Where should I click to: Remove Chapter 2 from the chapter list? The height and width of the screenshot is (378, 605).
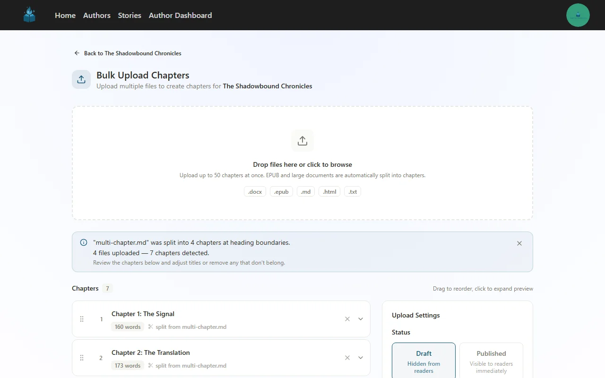pos(347,358)
